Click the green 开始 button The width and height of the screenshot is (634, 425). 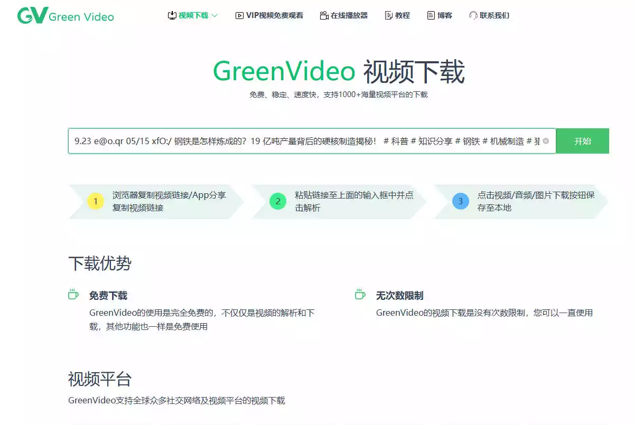(x=583, y=141)
